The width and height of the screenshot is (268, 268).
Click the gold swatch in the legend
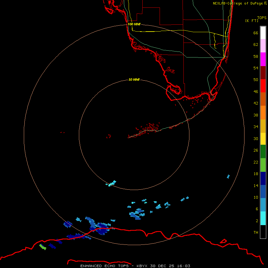point(263,126)
